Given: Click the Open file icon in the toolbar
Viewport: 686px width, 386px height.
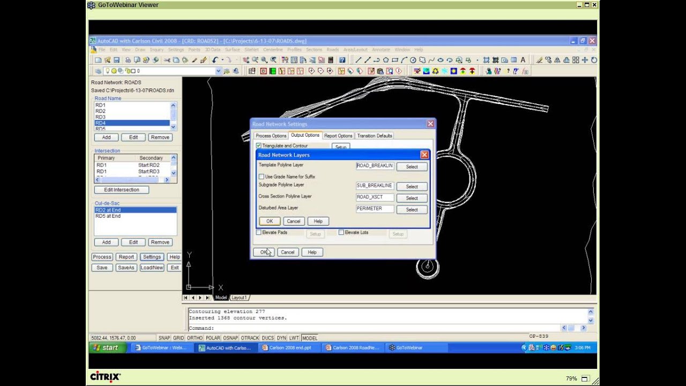Looking at the screenshot, I should click(x=108, y=60).
